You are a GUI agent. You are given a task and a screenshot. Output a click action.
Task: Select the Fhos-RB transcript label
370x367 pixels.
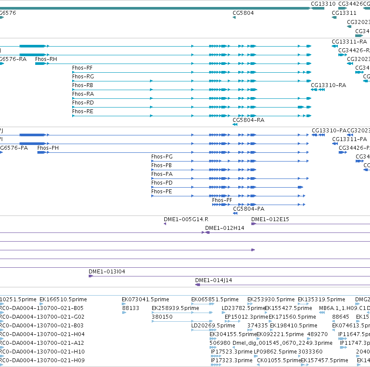point(83,85)
